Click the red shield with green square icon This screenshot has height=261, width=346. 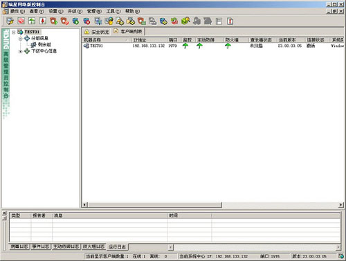tap(142, 21)
